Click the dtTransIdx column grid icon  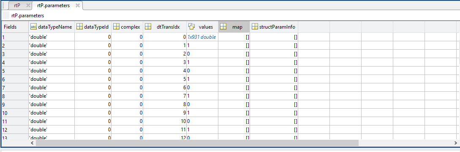pyautogui.click(x=148, y=27)
